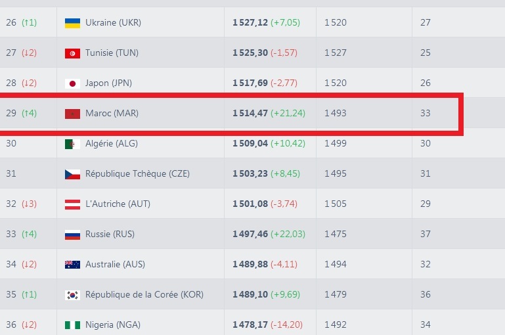This screenshot has width=505, height=335.
Task: Click the Austria flag icon
Action: (72, 204)
